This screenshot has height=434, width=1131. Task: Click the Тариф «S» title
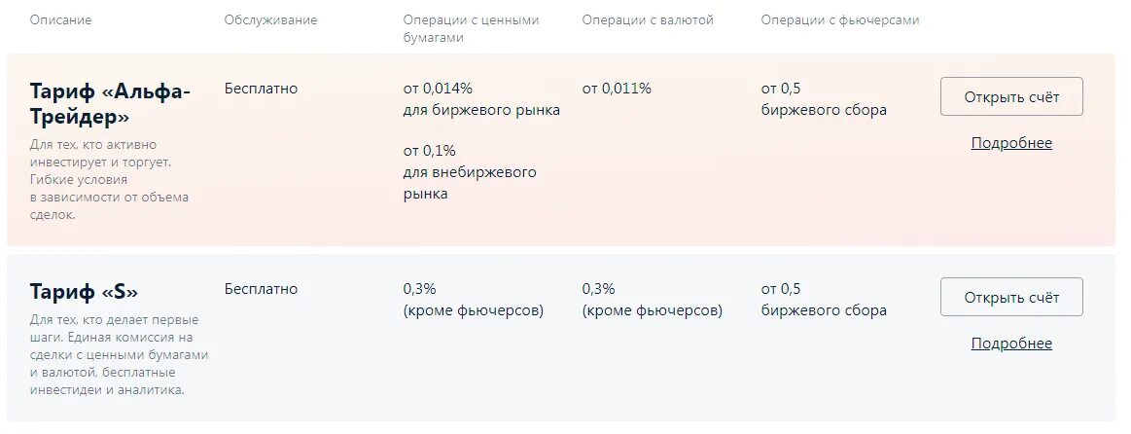[x=84, y=293]
